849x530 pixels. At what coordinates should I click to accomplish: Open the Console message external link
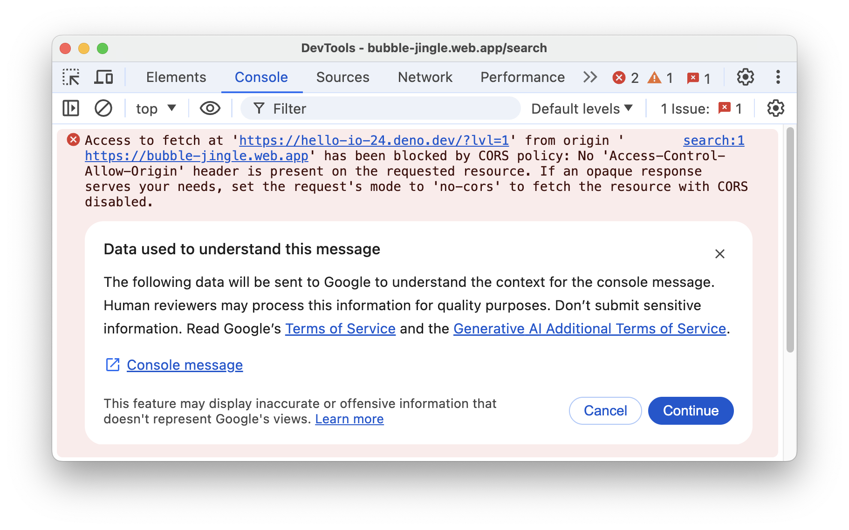point(184,365)
